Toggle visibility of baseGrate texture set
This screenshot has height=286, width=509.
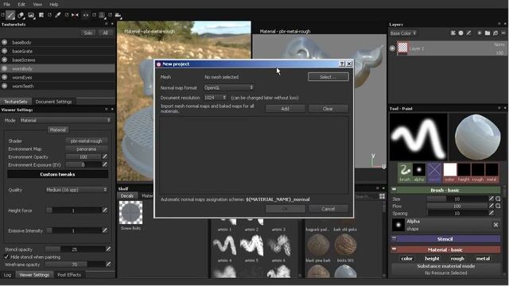(4, 51)
